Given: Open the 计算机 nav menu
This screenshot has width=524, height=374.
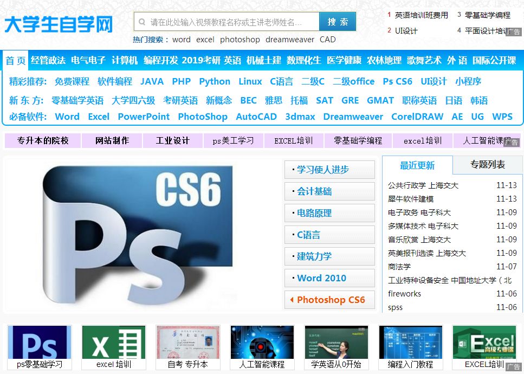Looking at the screenshot, I should pos(125,60).
